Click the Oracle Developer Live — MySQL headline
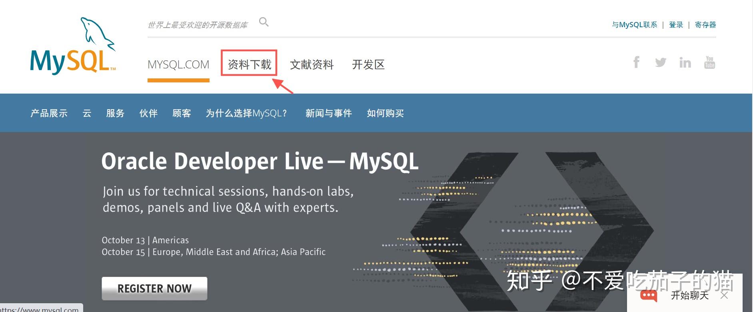Image resolution: width=753 pixels, height=312 pixels. pos(260,161)
